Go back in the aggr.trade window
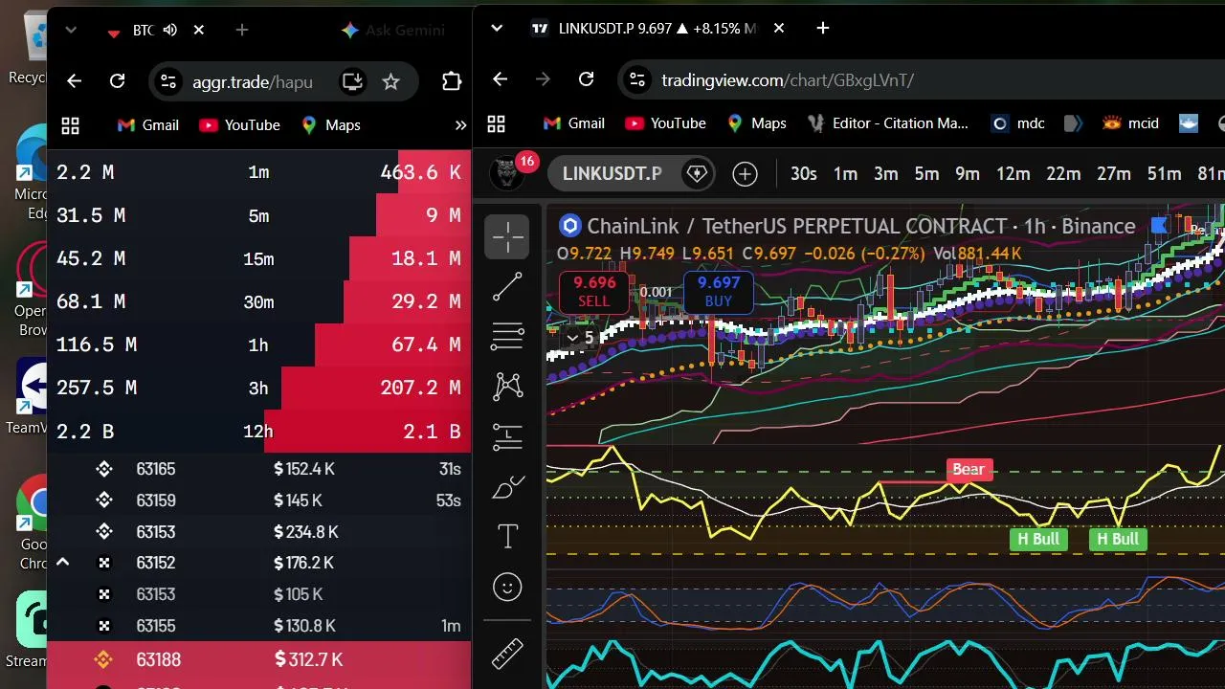Viewport: 1225px width, 689px height. [75, 81]
